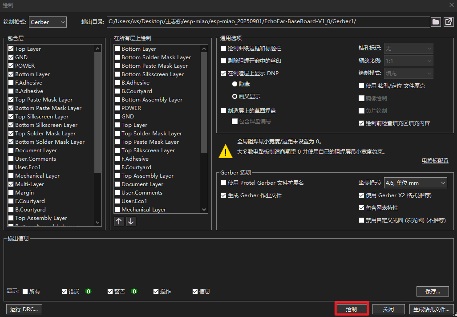Uncheck the Top Layer checkbox
457x317 pixels.
pyautogui.click(x=11, y=49)
